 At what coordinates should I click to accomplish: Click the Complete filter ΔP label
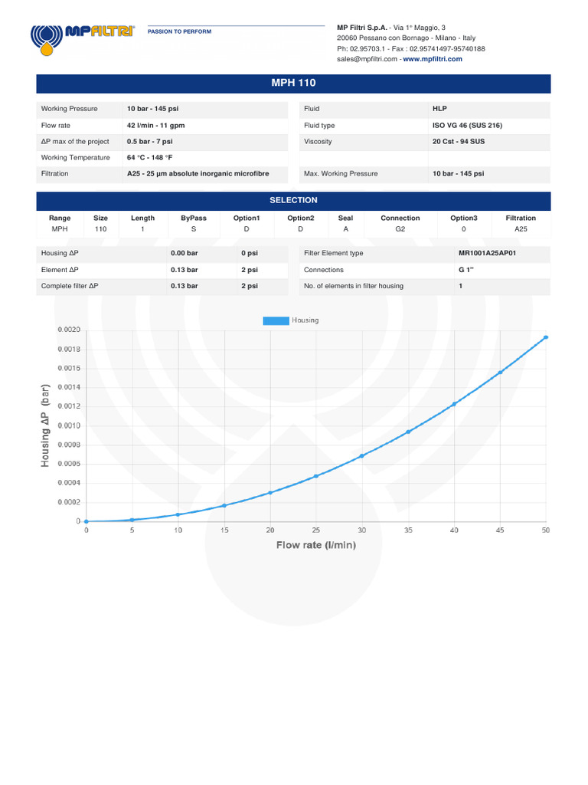pos(70,286)
